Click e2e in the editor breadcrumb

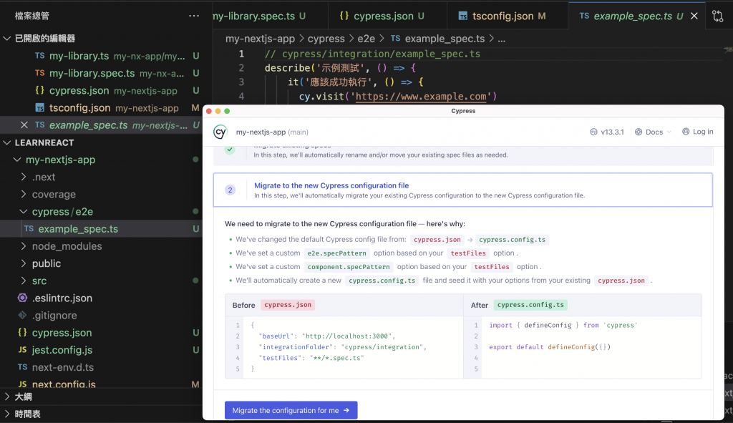pos(366,39)
